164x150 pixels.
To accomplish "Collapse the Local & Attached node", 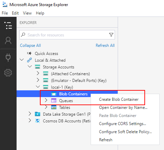I will (22, 60).
